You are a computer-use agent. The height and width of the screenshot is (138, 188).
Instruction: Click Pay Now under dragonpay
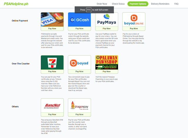(x=79, y=115)
